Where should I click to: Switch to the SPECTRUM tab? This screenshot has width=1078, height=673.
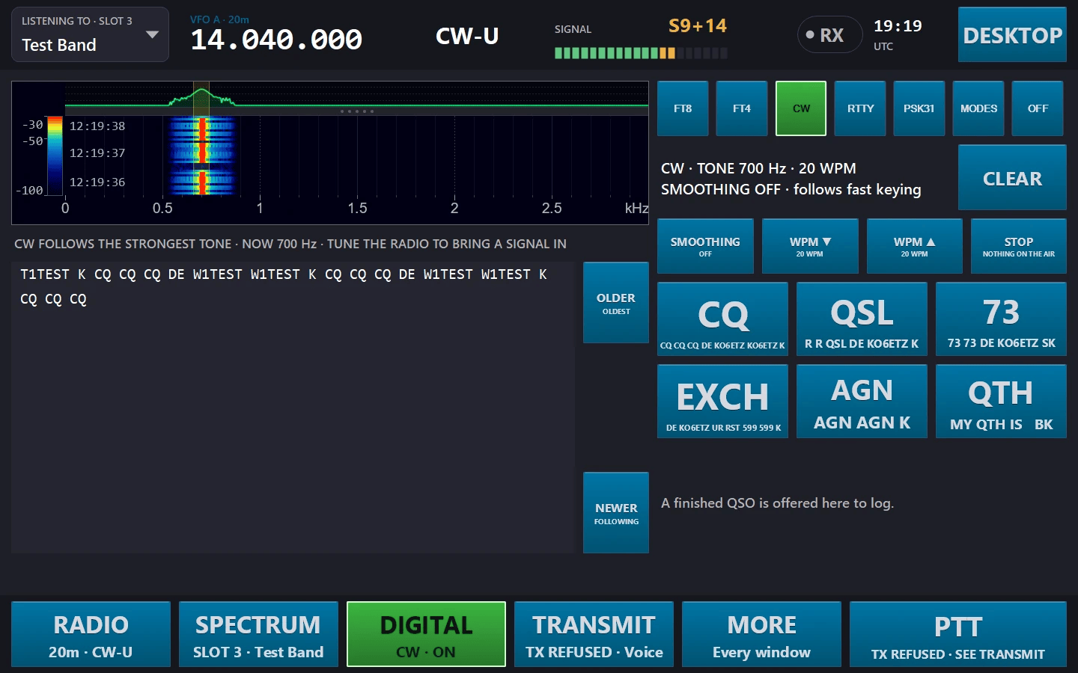258,634
